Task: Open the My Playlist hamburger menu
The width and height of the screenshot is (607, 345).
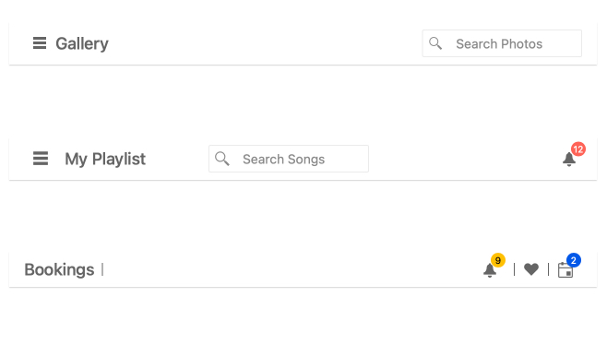Action: click(x=41, y=159)
